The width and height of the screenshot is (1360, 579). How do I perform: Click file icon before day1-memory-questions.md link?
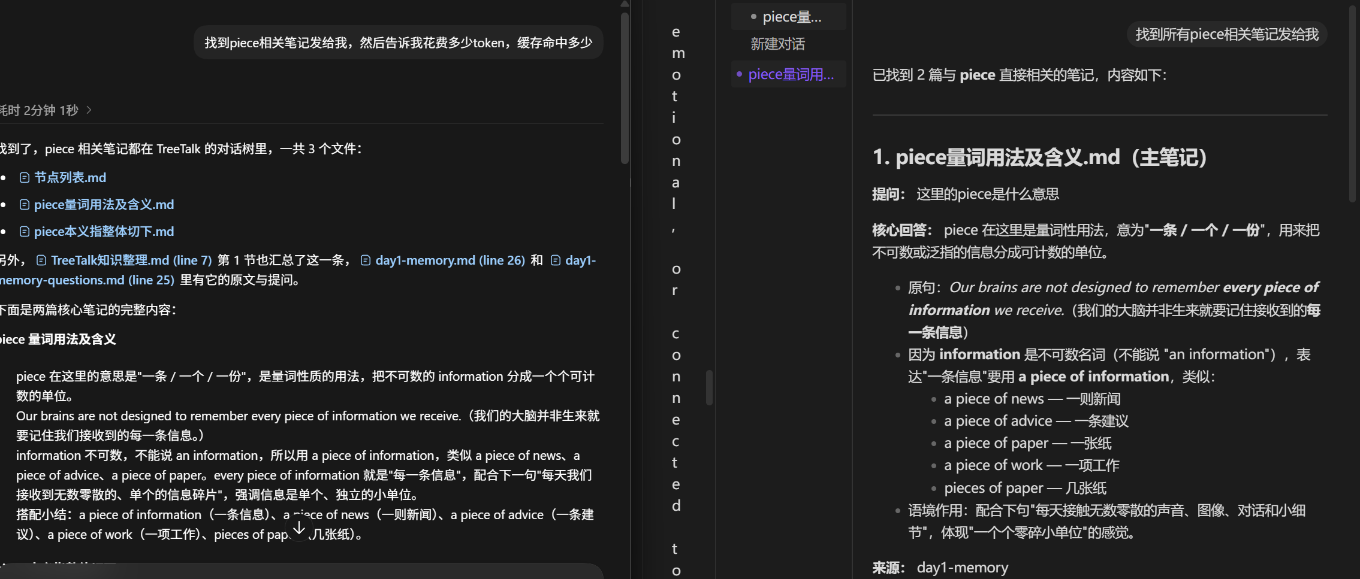point(556,260)
